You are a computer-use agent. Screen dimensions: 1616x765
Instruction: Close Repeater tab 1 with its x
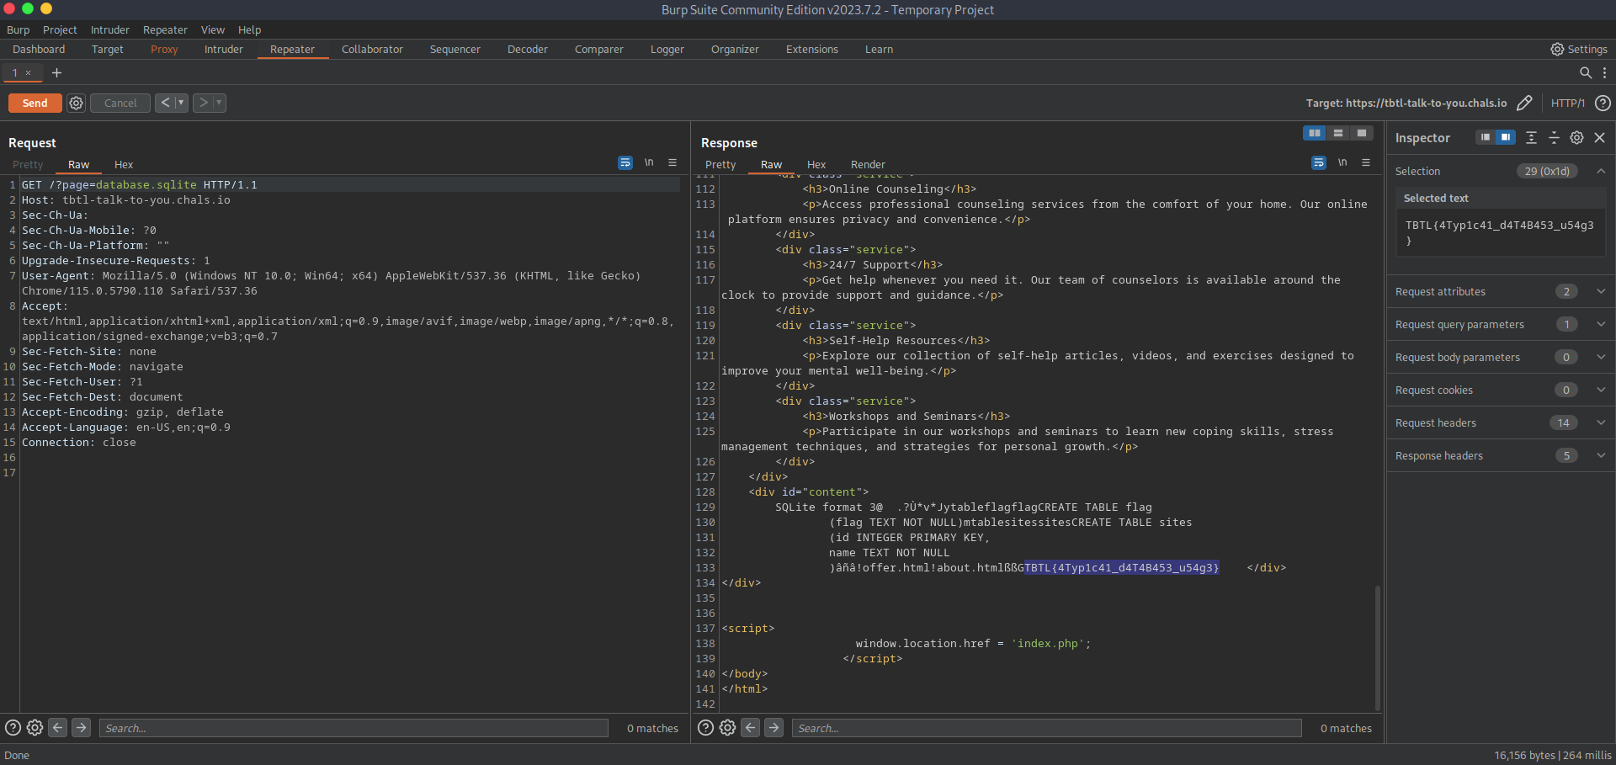[28, 73]
